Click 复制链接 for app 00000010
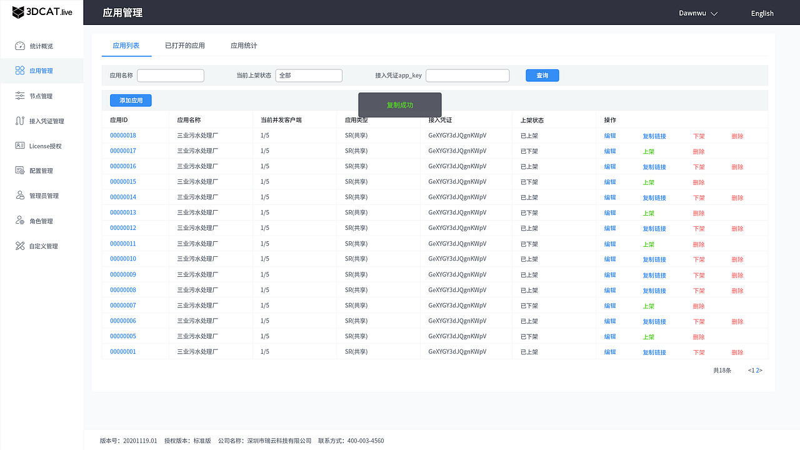This screenshot has height=450, width=800. pyautogui.click(x=654, y=259)
